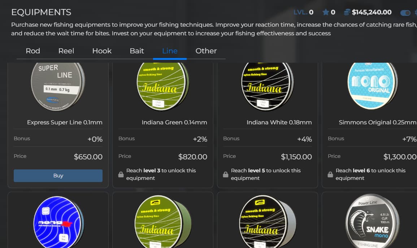Click the Indiana White 0.18mm title
Viewport: 417px width, 248px height.
click(279, 123)
